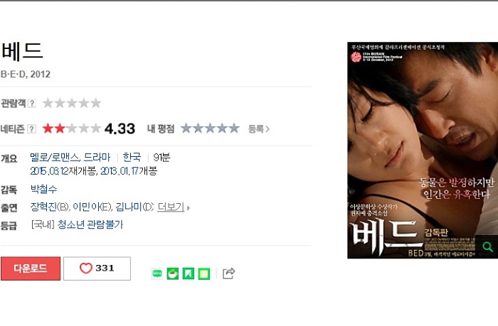The image size is (498, 326).
Task: Open the question mark help next to 관람객
Action: (x=32, y=104)
